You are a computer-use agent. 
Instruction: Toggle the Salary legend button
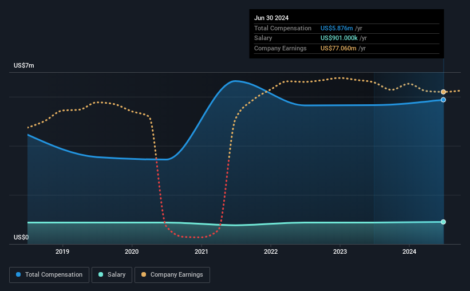click(112, 275)
